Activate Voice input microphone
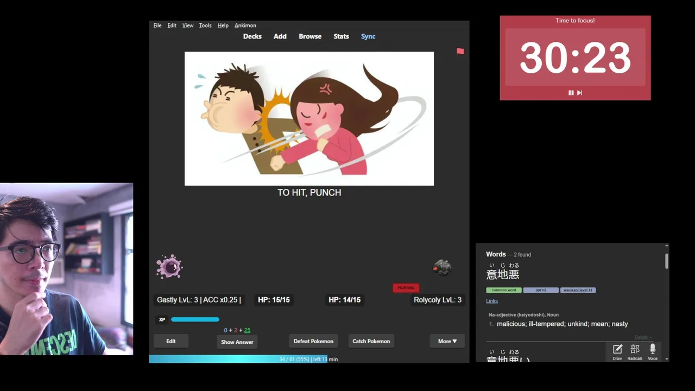The width and height of the screenshot is (695, 391). 653,352
